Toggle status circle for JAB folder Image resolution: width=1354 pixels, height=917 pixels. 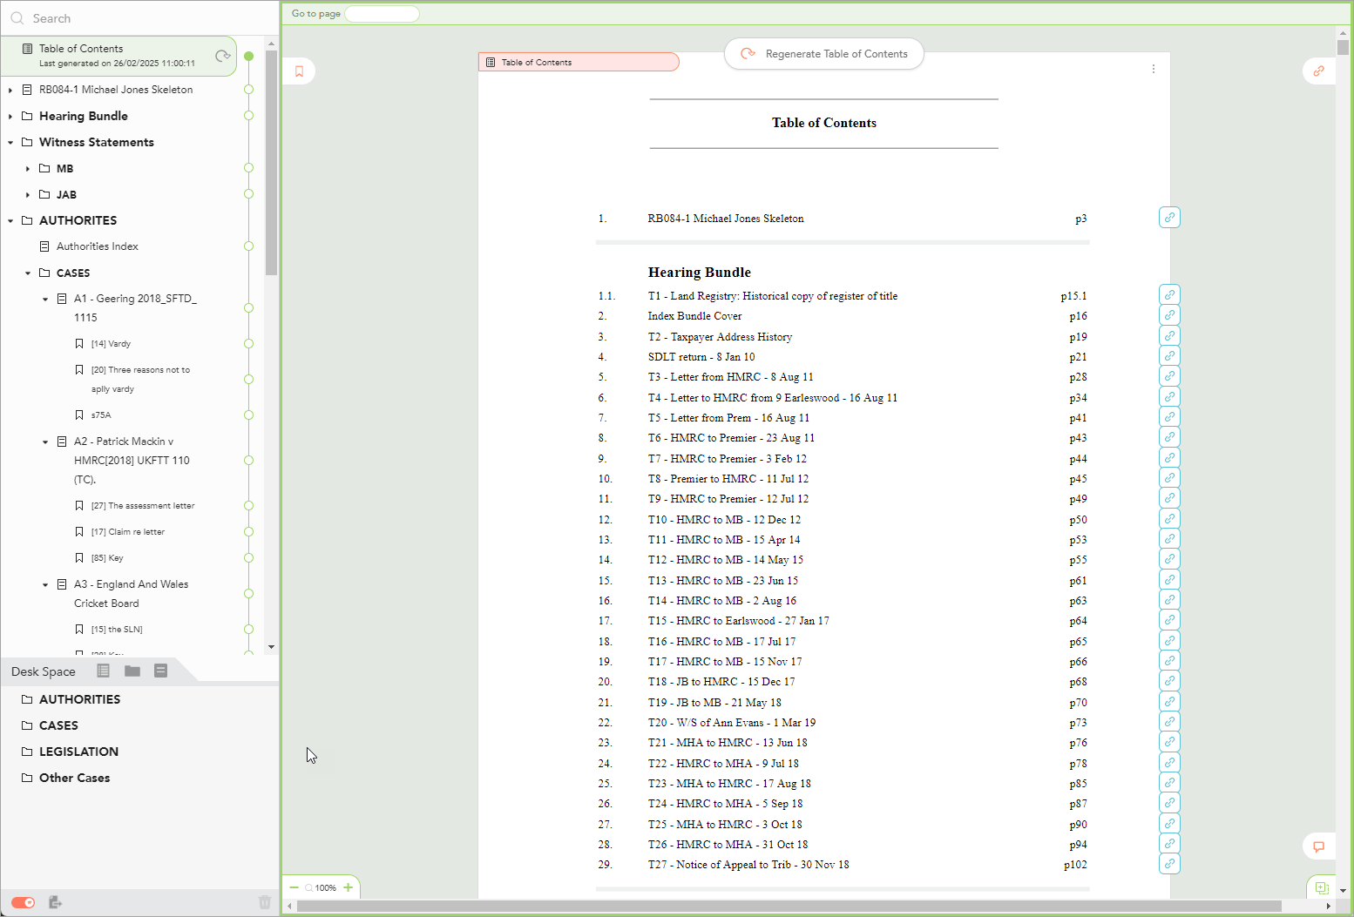pos(248,194)
